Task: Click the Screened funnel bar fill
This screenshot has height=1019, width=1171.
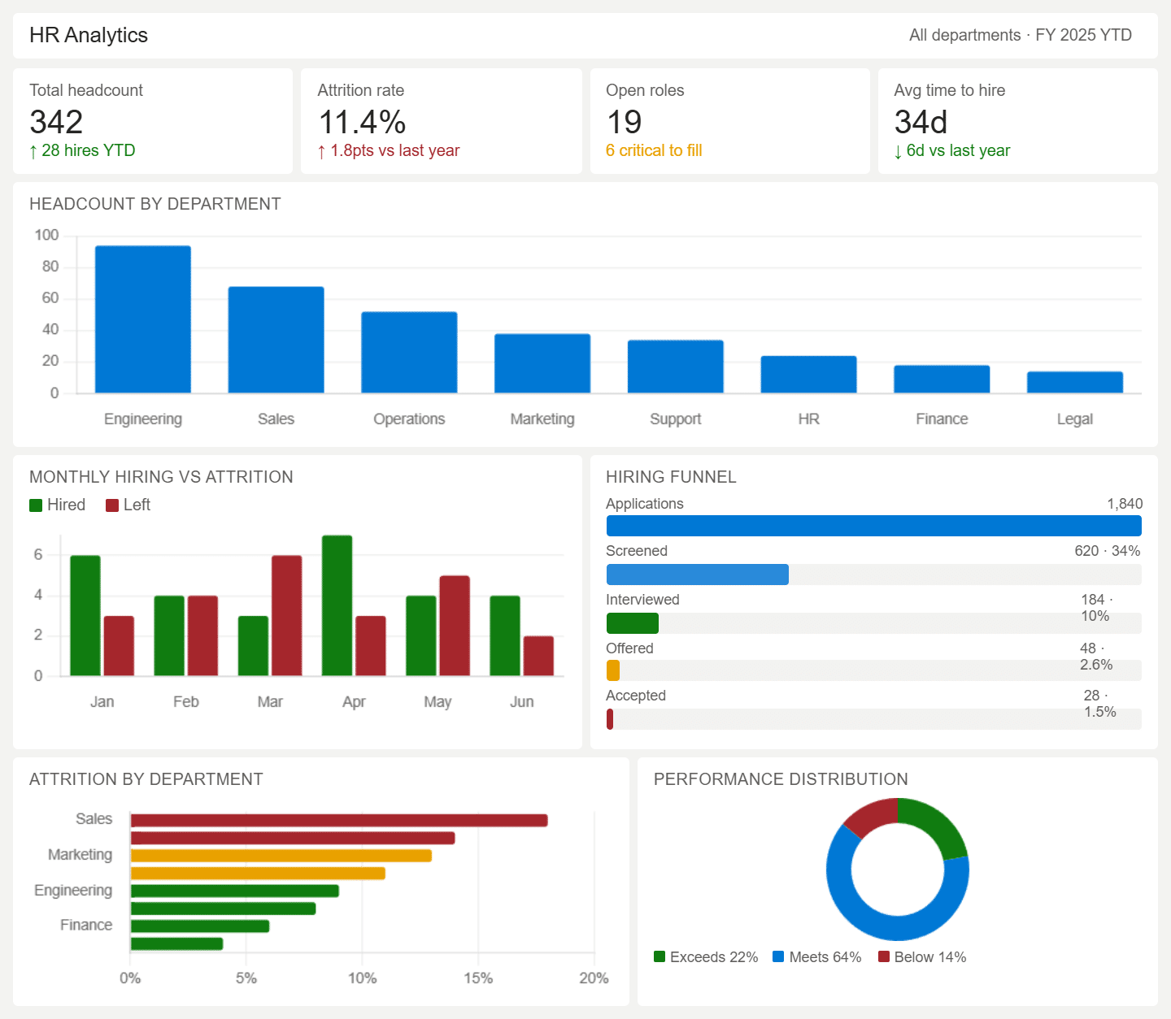Action: coord(698,575)
